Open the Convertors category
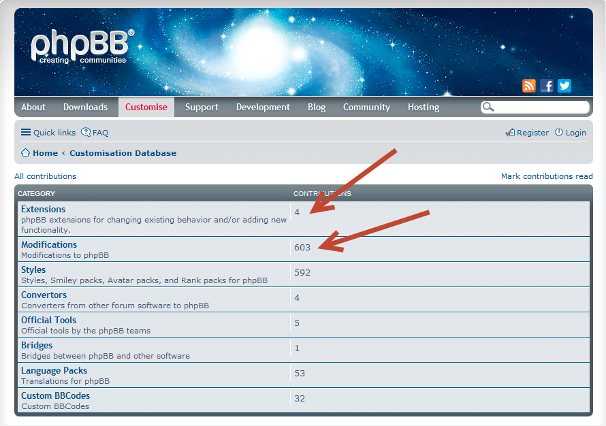 point(44,295)
